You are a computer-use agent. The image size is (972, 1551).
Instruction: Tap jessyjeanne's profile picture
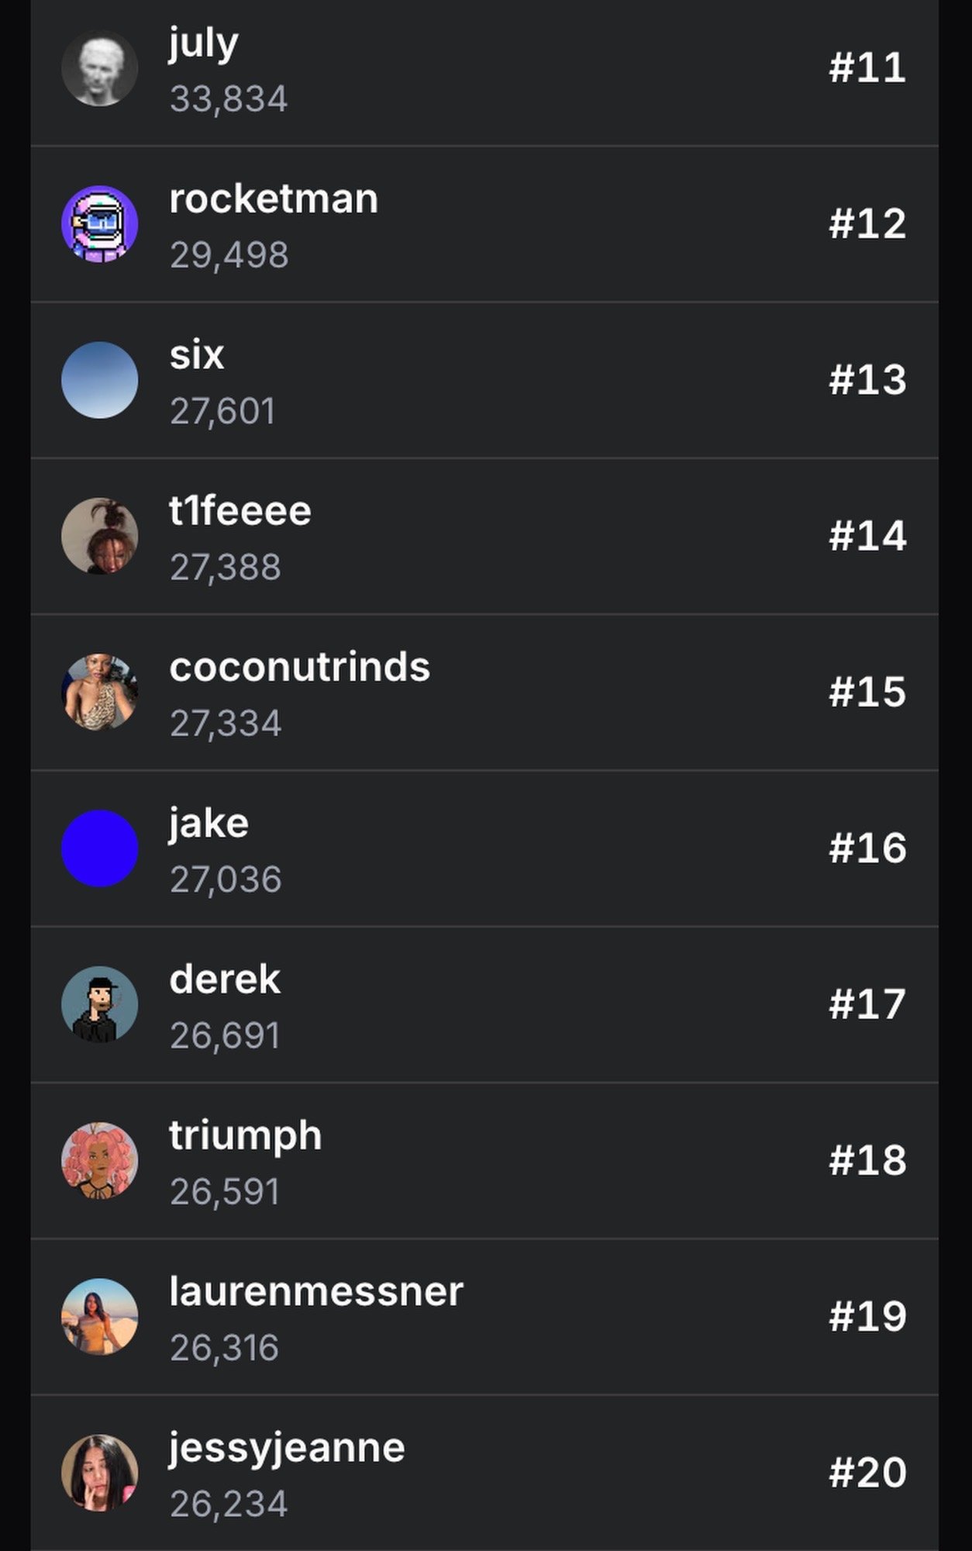pyautogui.click(x=99, y=1472)
